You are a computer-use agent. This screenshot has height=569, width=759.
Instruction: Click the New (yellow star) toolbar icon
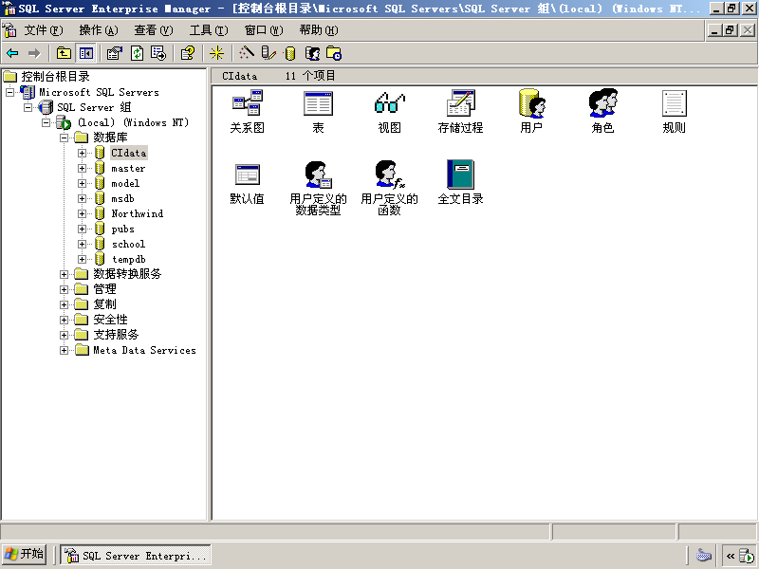click(x=216, y=53)
